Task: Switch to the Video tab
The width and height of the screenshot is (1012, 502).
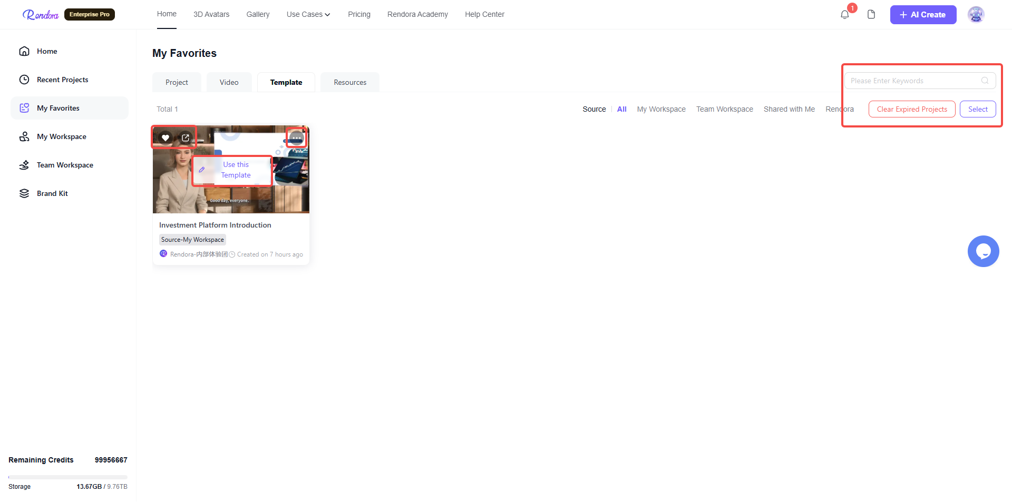Action: coord(229,83)
